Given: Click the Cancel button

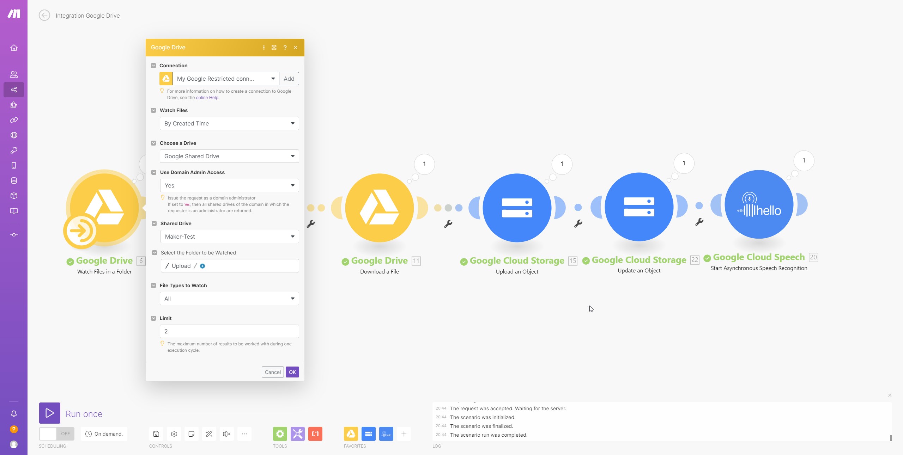Looking at the screenshot, I should pyautogui.click(x=273, y=372).
